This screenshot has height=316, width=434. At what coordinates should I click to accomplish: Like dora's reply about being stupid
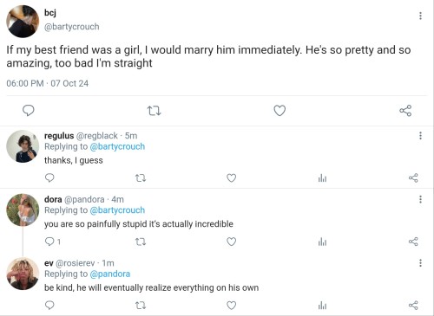coord(231,242)
